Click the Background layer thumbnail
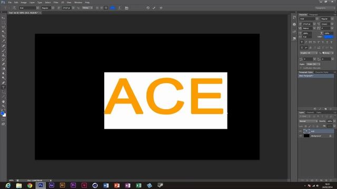The width and height of the screenshot is (337, 189). (x=306, y=136)
